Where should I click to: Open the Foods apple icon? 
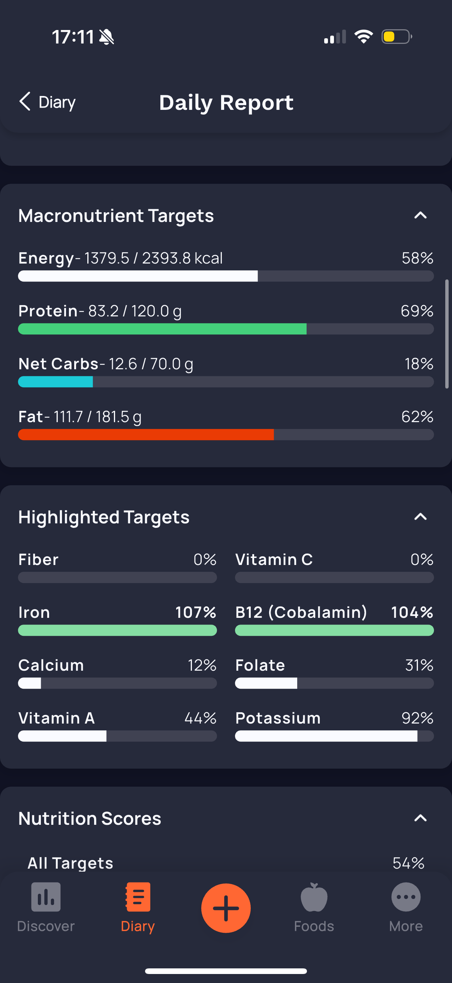pyautogui.click(x=314, y=897)
